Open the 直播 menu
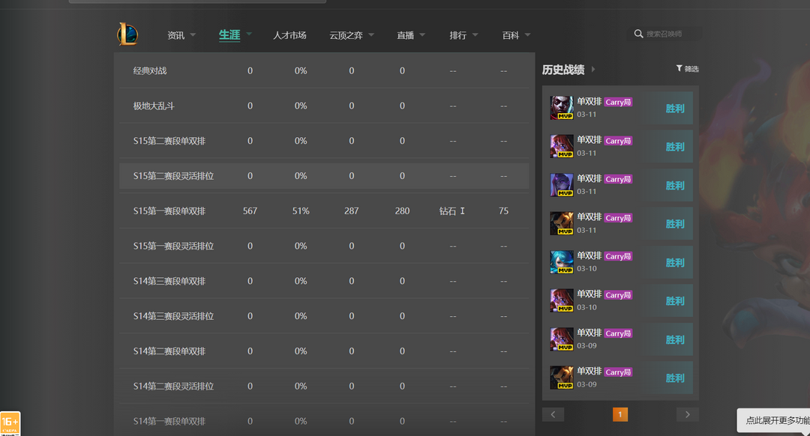Screen dimensions: 810x436 [406, 35]
